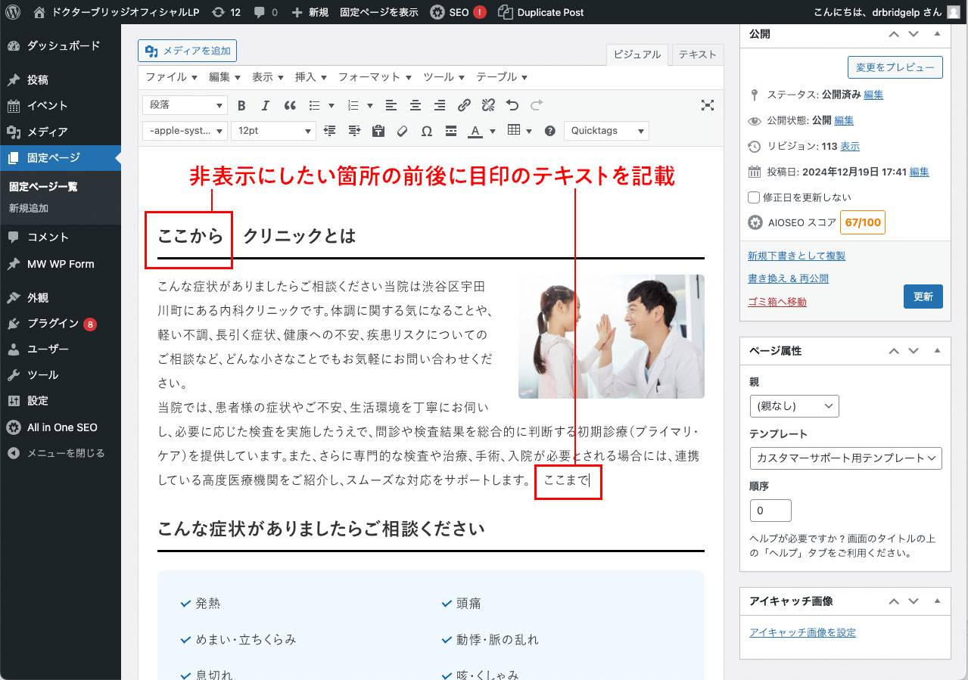Open the フォーマット menu
This screenshot has width=968, height=680.
point(374,77)
